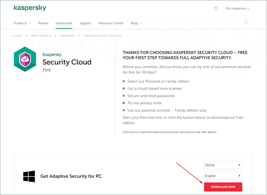Click Kaspersky Security Cloud Free breadcrumb
This screenshot has height=195, width=267.
(102, 36)
